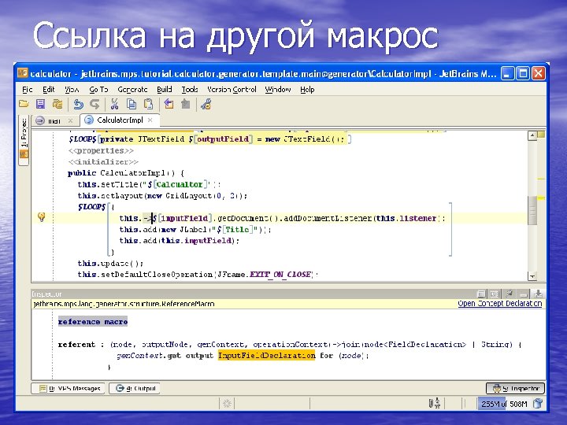The width and height of the screenshot is (567, 425).
Task: Click the outputField macro in code
Action: [223, 139]
